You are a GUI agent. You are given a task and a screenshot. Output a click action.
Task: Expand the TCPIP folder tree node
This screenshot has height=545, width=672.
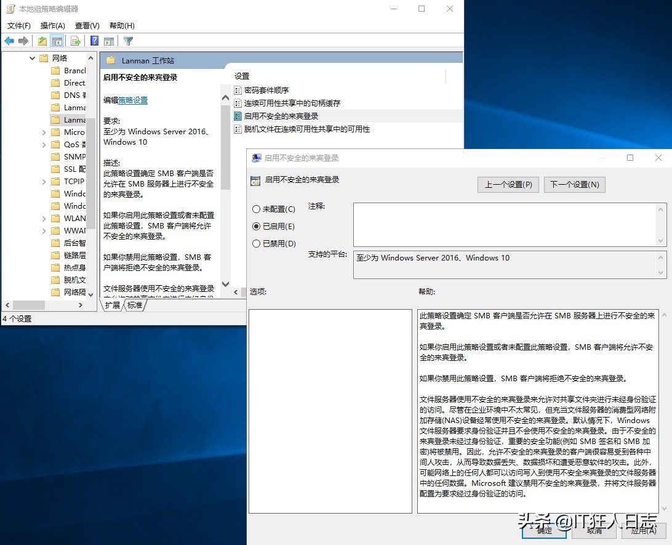coord(44,182)
